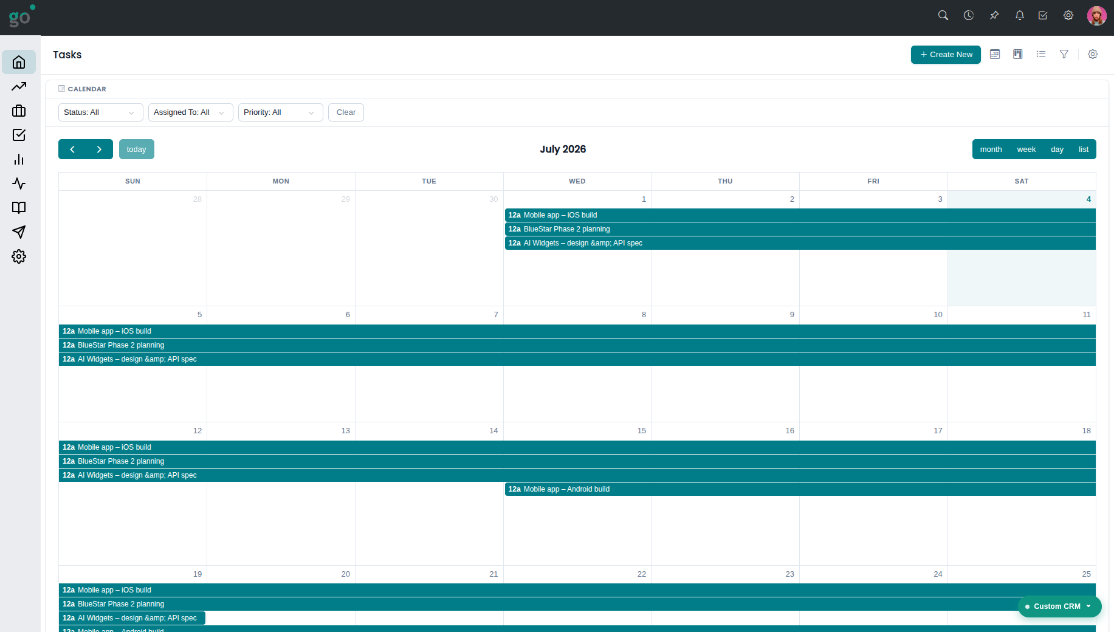
Task: Click the go logo
Action: click(21, 16)
